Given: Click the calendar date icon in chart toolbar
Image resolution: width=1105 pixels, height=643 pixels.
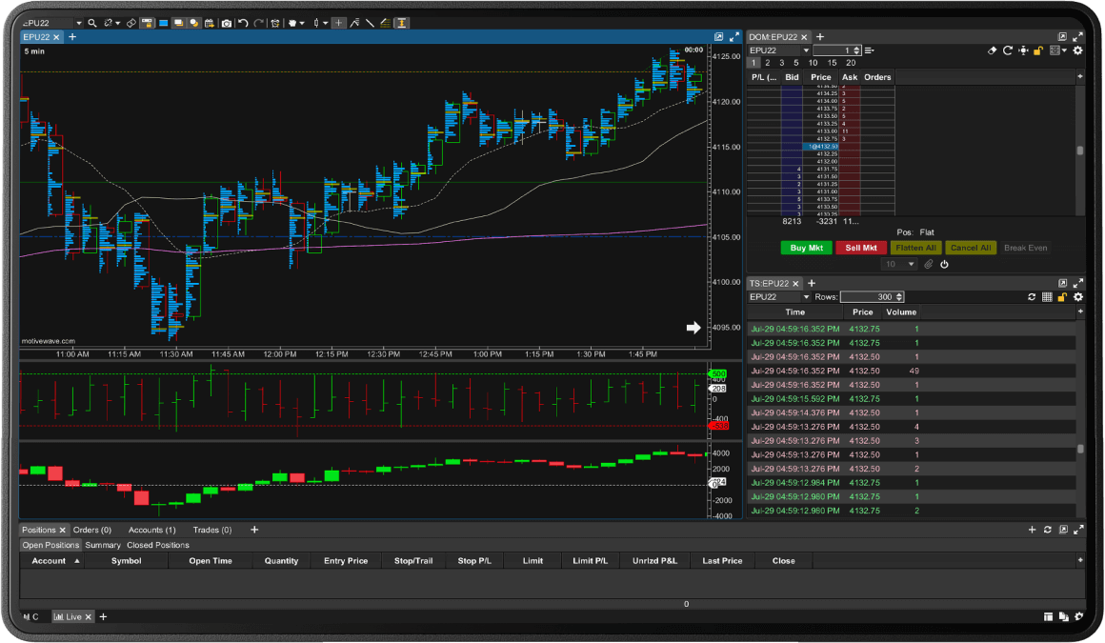Looking at the screenshot, I should point(210,23).
